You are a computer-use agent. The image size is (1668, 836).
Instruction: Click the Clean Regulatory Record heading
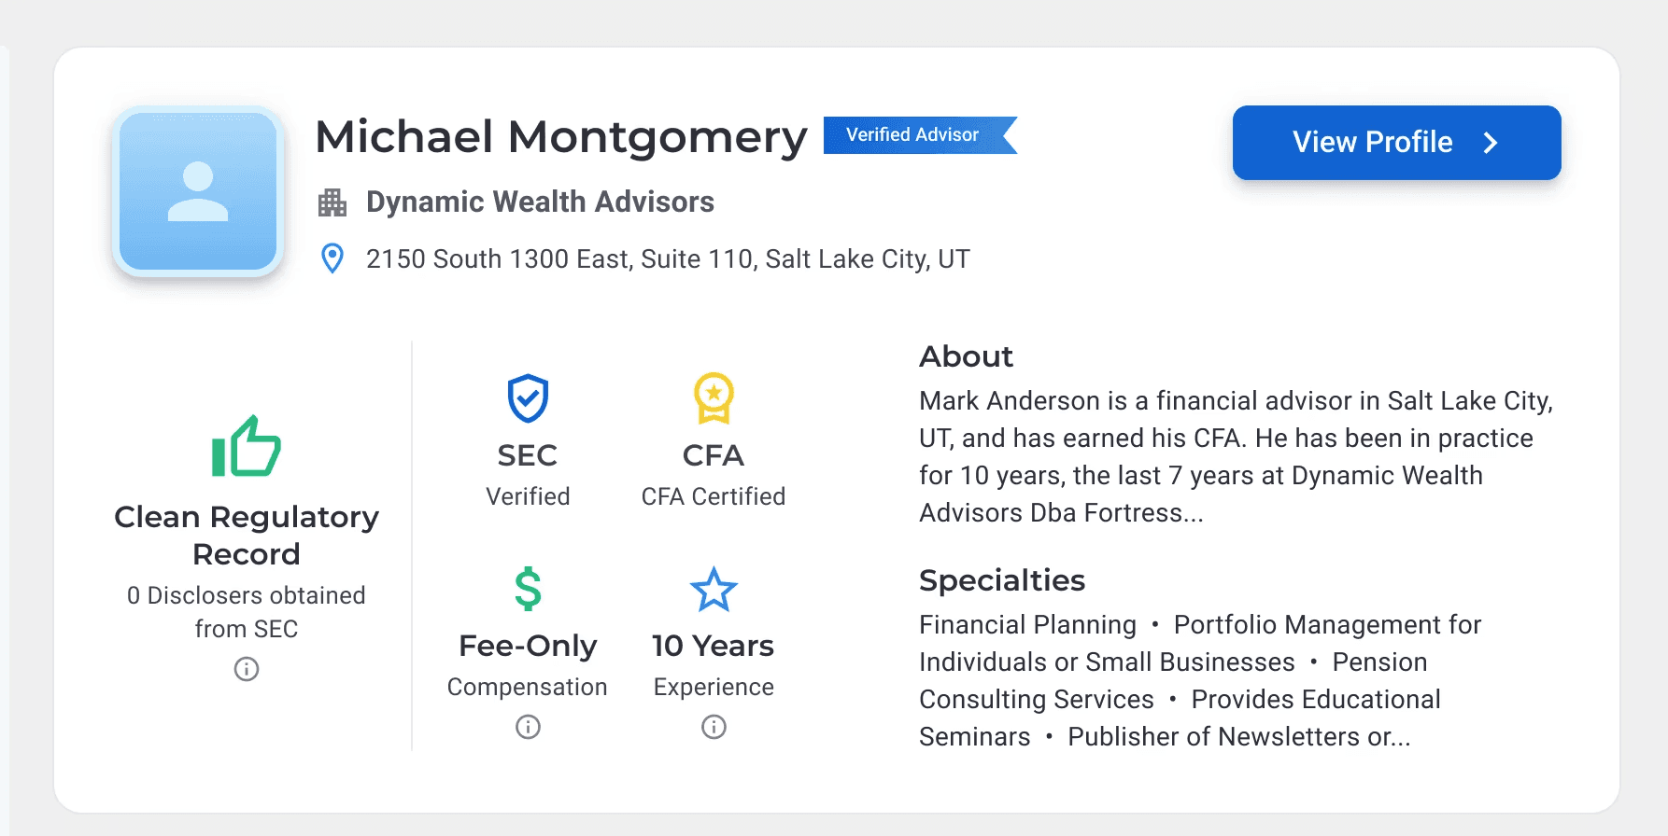click(x=247, y=536)
